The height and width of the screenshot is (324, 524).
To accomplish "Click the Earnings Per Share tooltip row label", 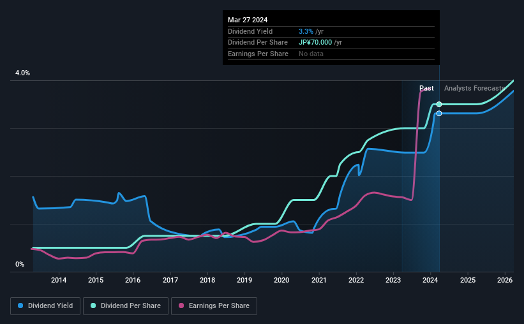I will (x=258, y=54).
